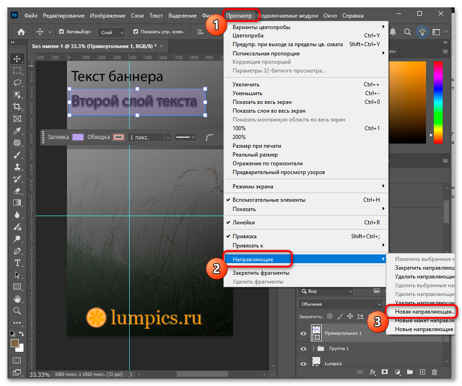Viewport: 462px width, 386px height.
Task: Select the Move tool
Action: coord(17,59)
